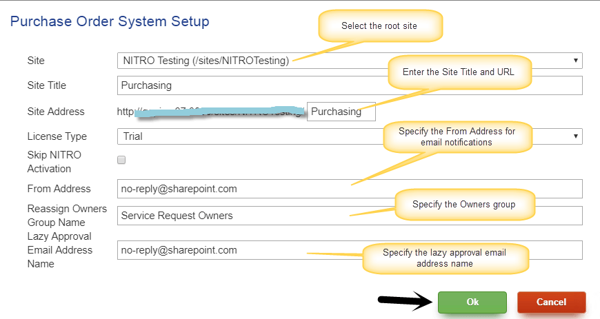Click the Specify the Owners group callout
The height and width of the screenshot is (319, 600).
465,205
